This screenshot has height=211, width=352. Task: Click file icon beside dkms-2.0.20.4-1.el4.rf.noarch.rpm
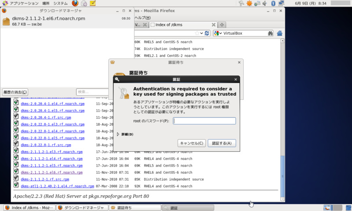(16, 102)
